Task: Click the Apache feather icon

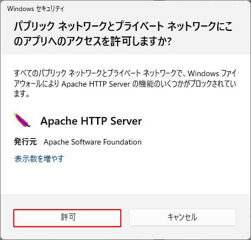Action: pyautogui.click(x=22, y=120)
